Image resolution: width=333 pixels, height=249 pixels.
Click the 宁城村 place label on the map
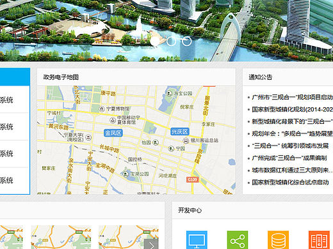click(x=54, y=113)
